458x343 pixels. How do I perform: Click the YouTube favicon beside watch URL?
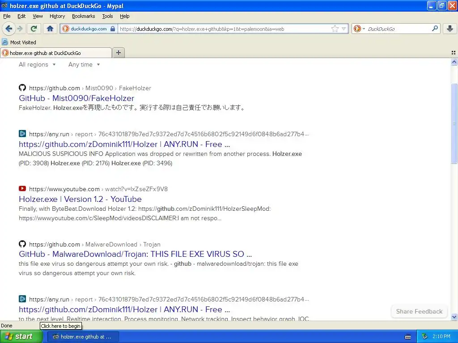[x=22, y=188]
